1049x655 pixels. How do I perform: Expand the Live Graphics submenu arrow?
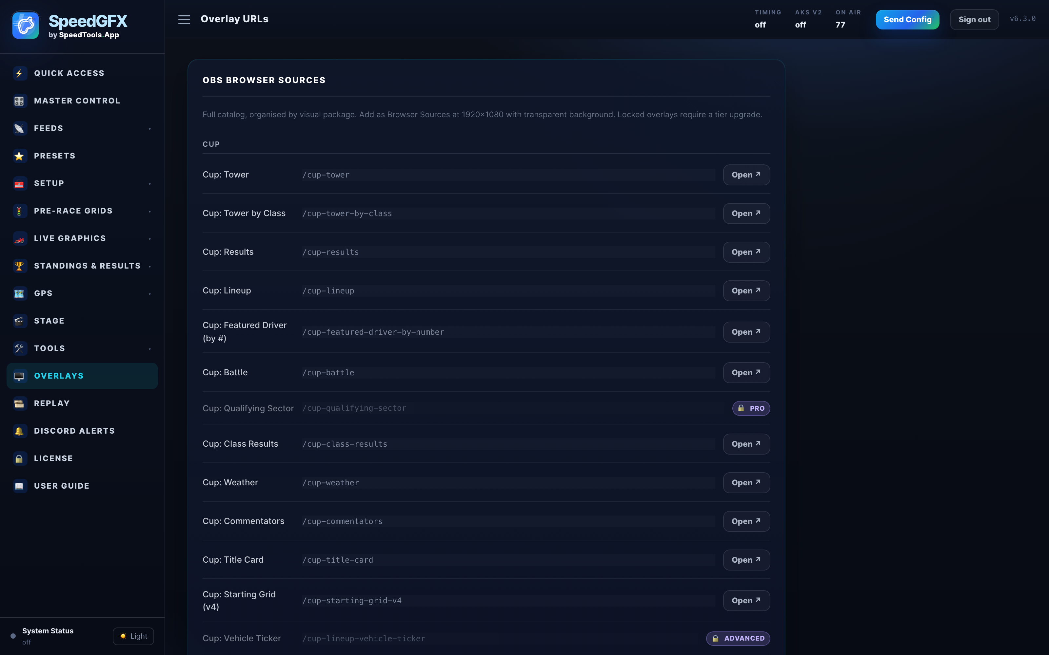pos(150,239)
